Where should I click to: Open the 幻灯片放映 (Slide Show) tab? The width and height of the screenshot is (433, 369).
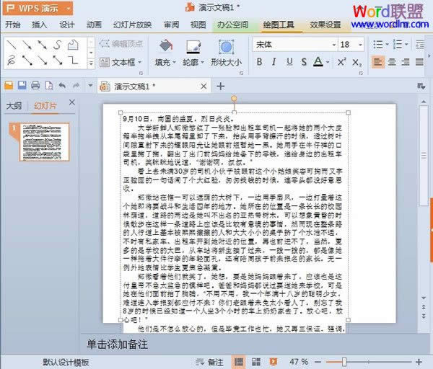(133, 25)
